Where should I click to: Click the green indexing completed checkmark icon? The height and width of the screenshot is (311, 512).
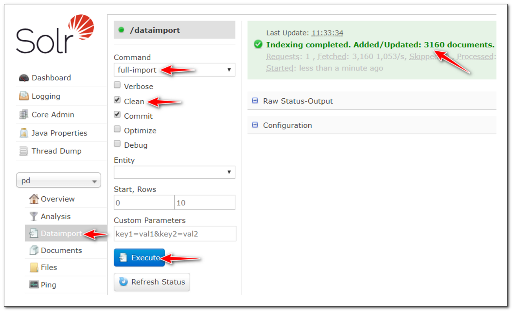(x=258, y=44)
